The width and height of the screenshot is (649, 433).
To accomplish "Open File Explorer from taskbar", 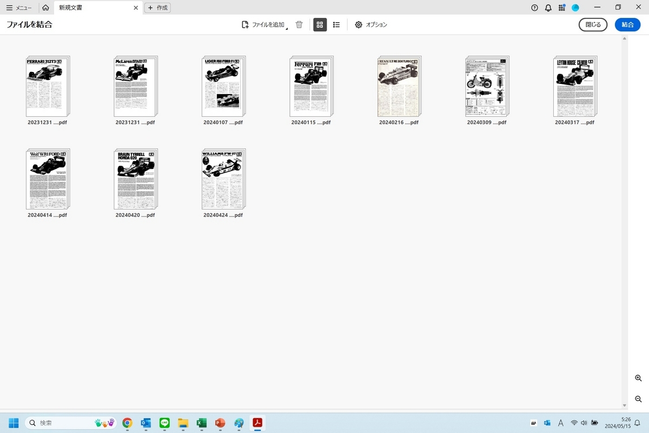I will pos(183,423).
